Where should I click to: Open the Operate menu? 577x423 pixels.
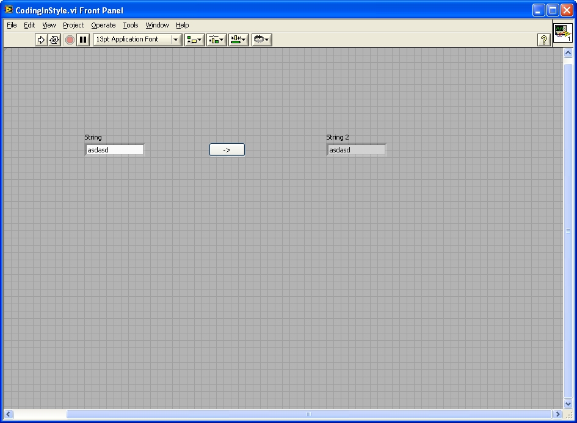pos(103,25)
